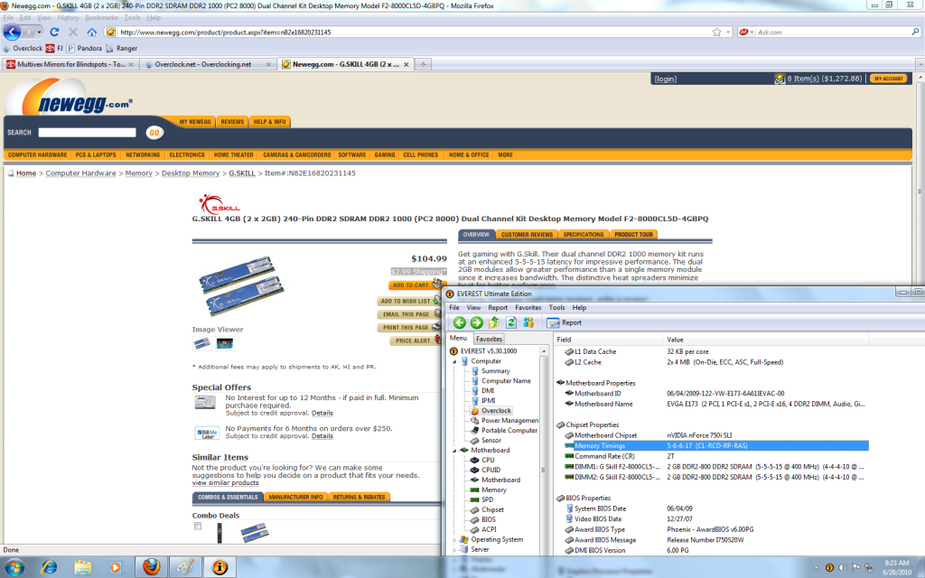Select CPUID item in EVEREST tree

(x=491, y=470)
